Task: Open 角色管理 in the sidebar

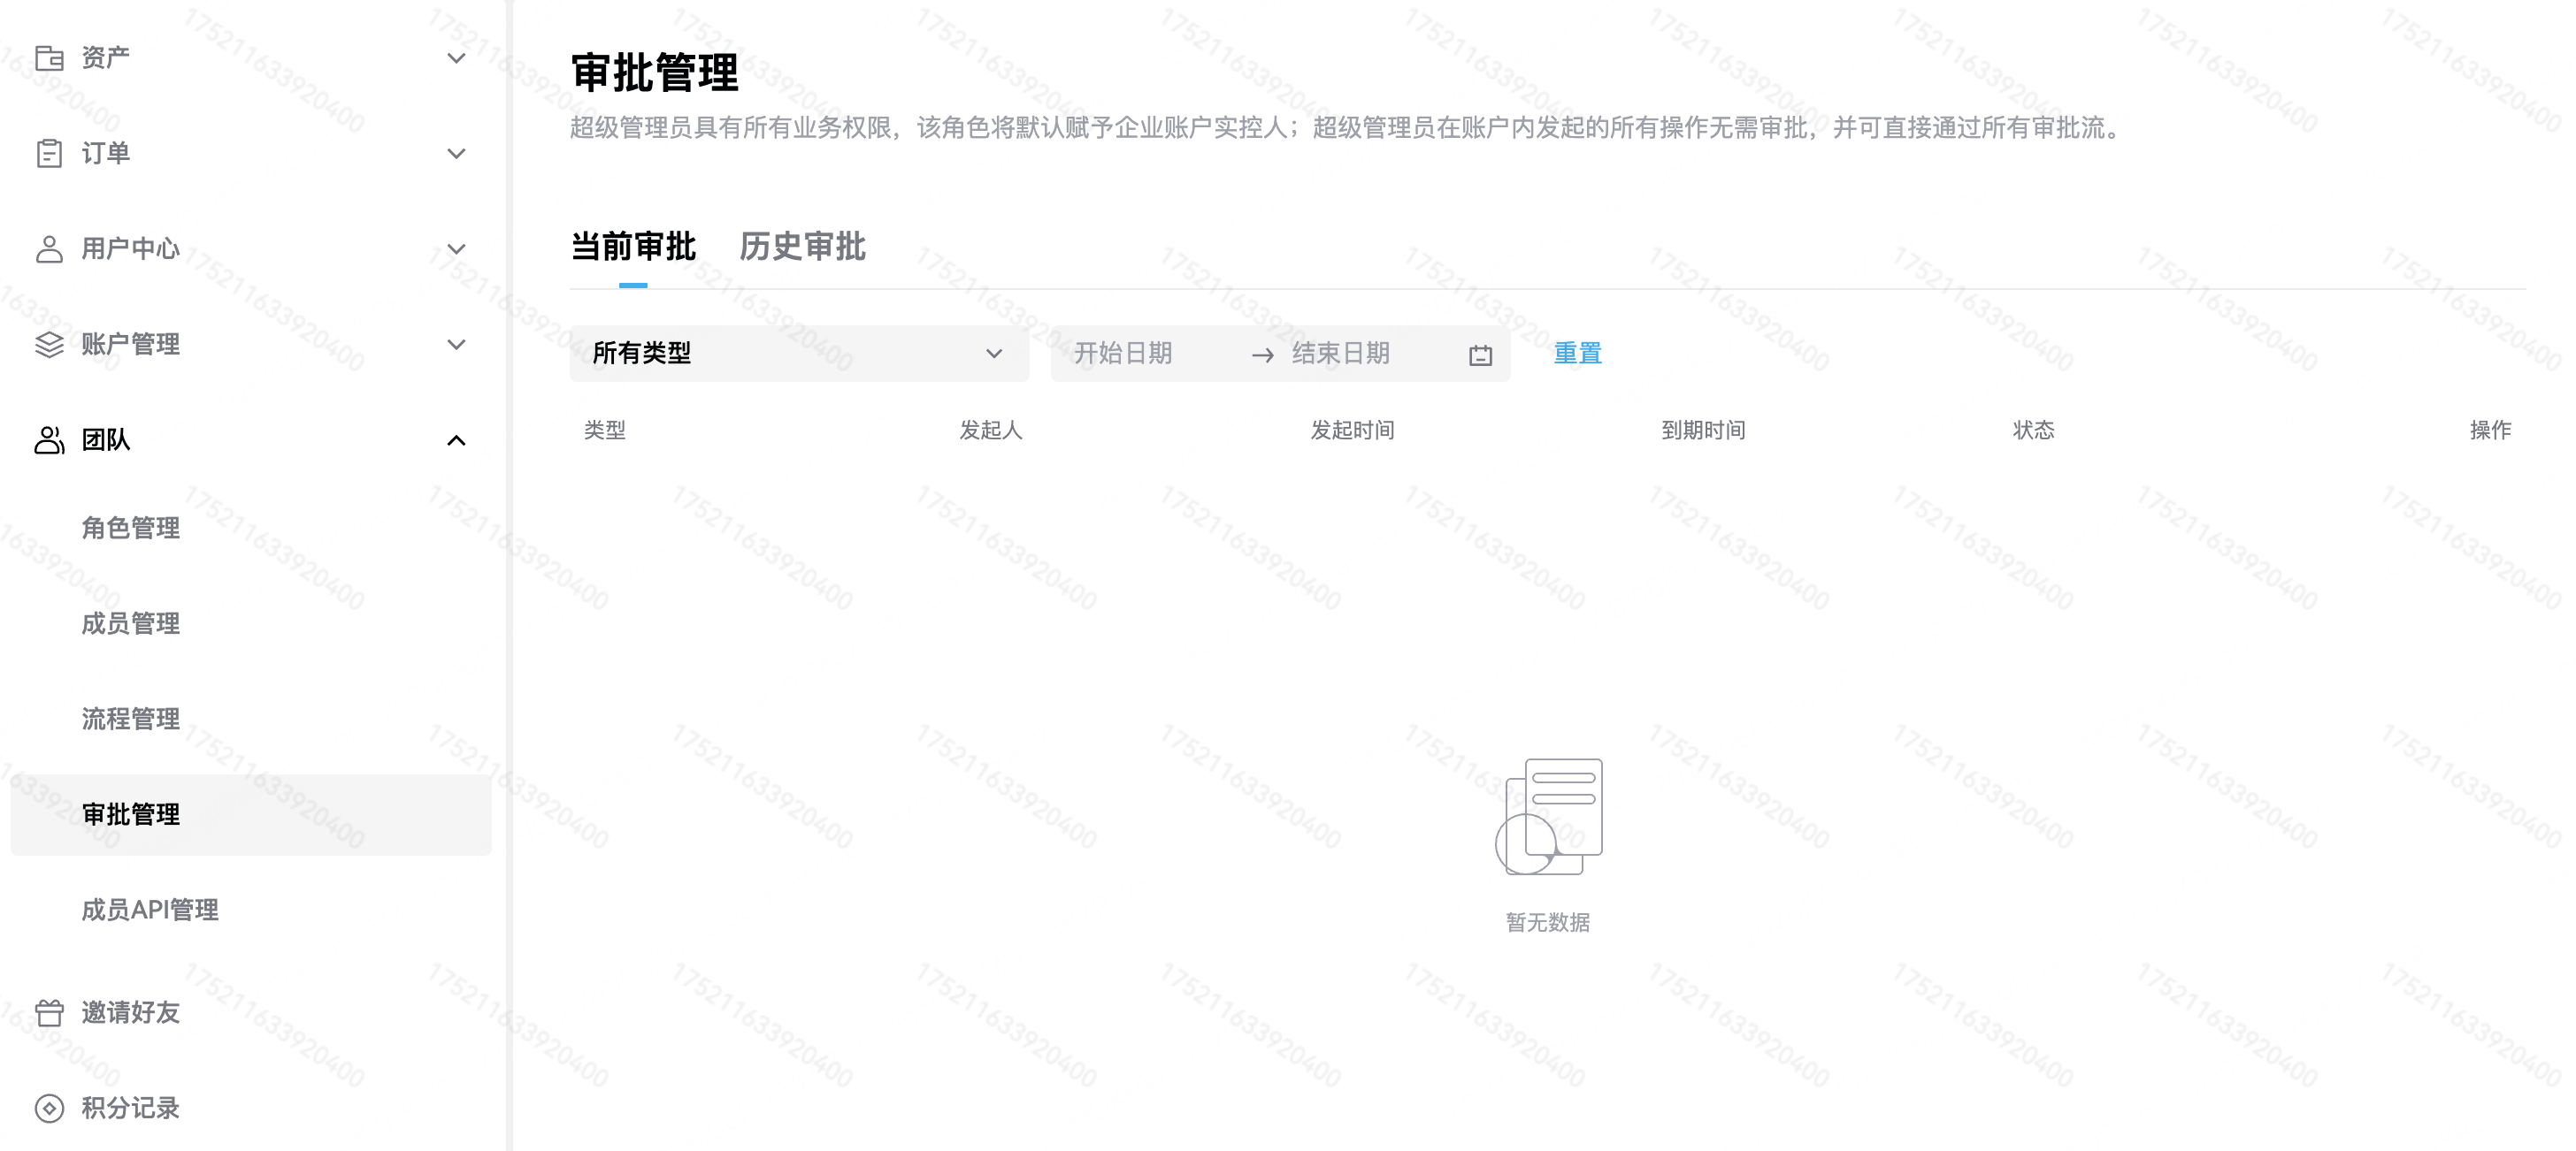Action: tap(131, 528)
